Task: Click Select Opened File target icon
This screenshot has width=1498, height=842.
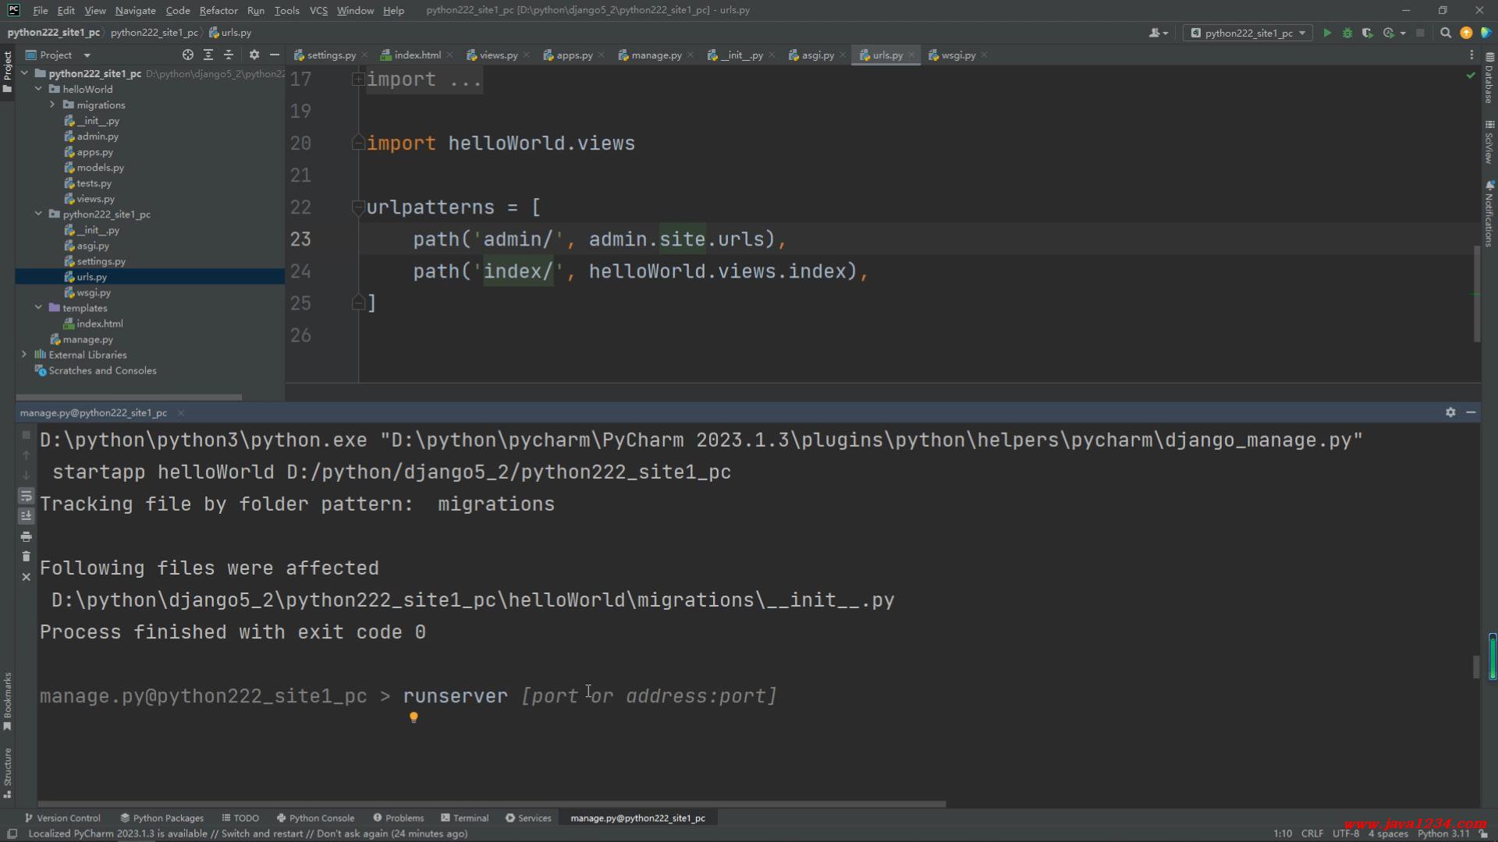Action: click(187, 55)
